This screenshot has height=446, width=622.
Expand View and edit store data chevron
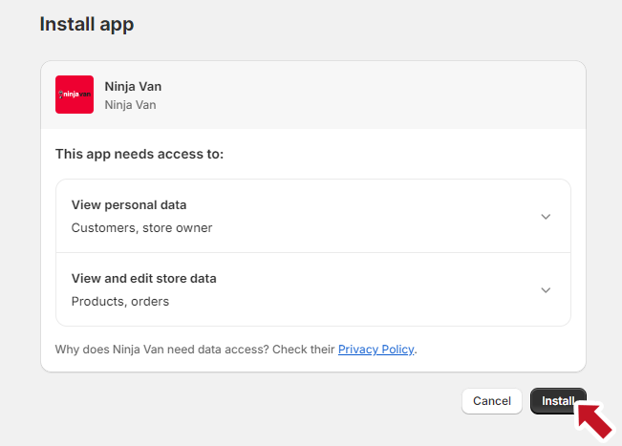[x=546, y=290]
